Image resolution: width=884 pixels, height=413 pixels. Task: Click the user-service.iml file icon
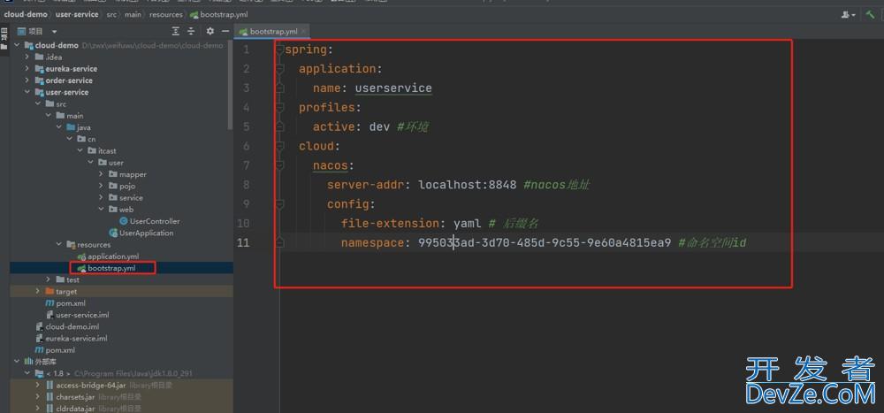click(x=50, y=315)
